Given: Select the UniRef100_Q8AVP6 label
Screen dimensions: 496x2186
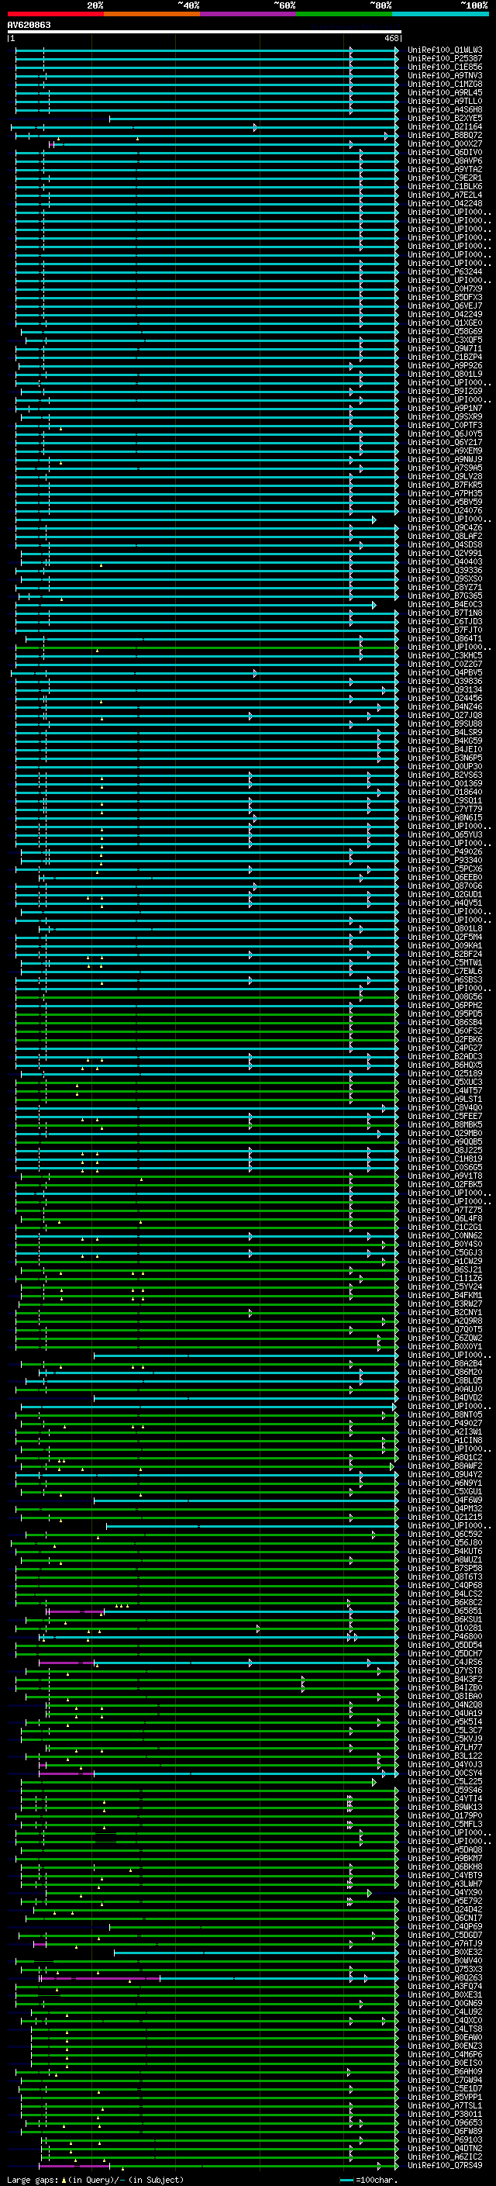Looking at the screenshot, I should [x=445, y=161].
